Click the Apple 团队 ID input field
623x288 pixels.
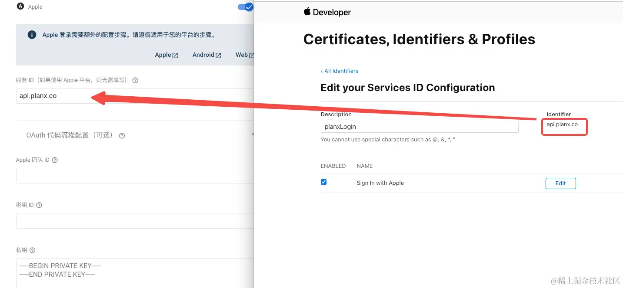[135, 176]
